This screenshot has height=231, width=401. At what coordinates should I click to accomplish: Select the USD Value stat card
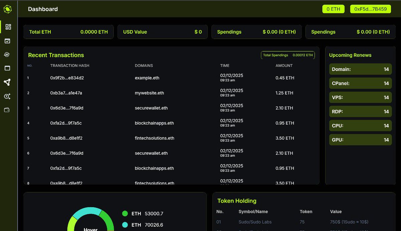162,32
